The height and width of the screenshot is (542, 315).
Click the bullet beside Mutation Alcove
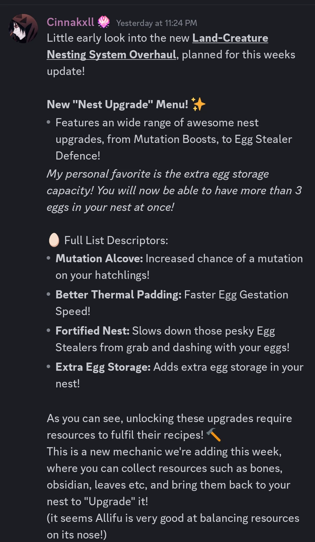click(x=49, y=259)
